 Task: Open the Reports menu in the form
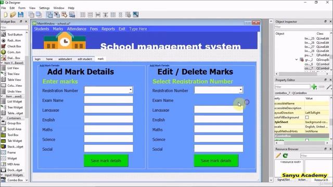108,29
